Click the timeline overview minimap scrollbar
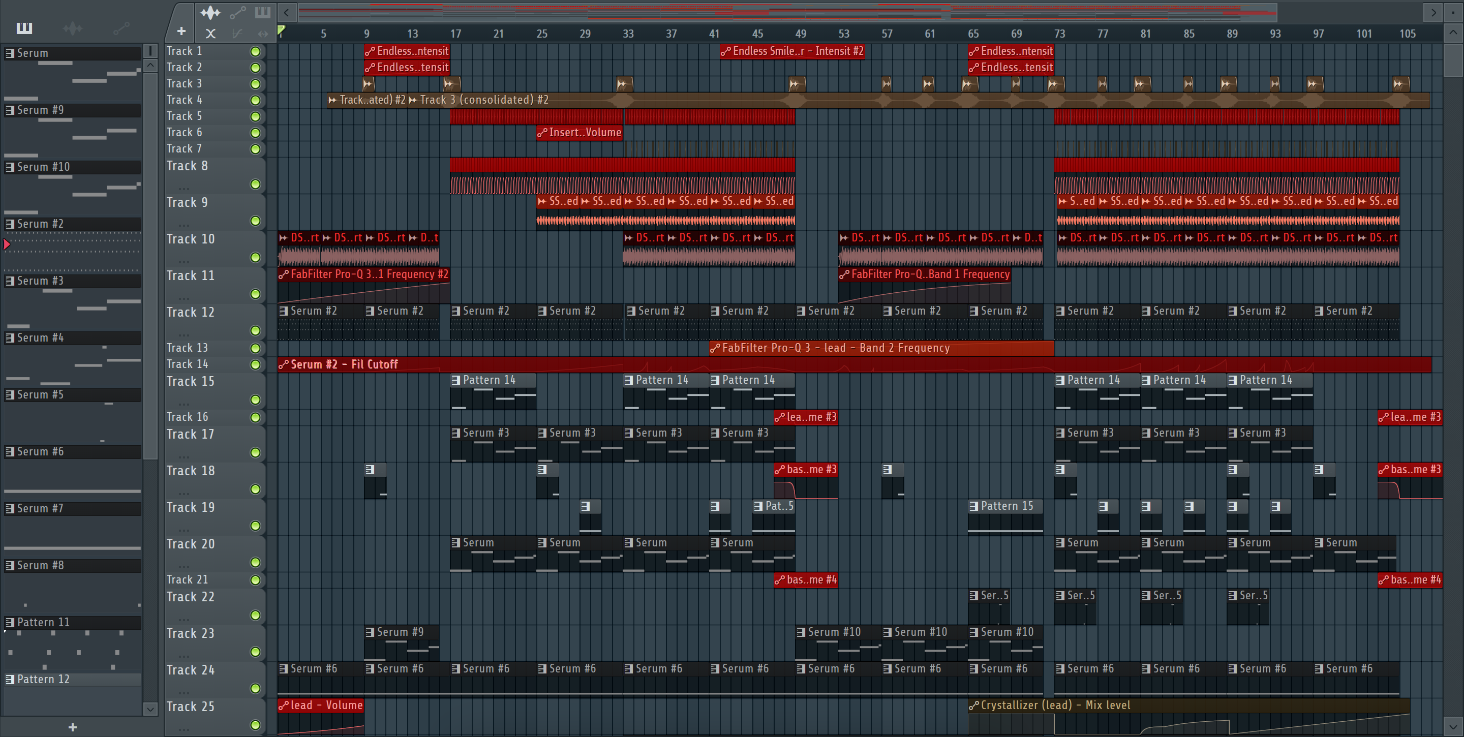The image size is (1464, 737). click(787, 12)
